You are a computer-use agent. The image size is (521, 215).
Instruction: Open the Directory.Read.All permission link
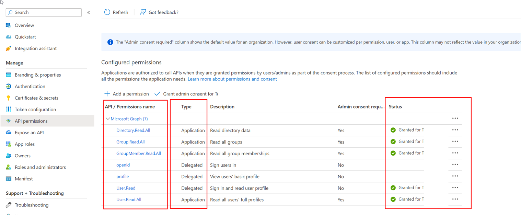[x=133, y=131]
